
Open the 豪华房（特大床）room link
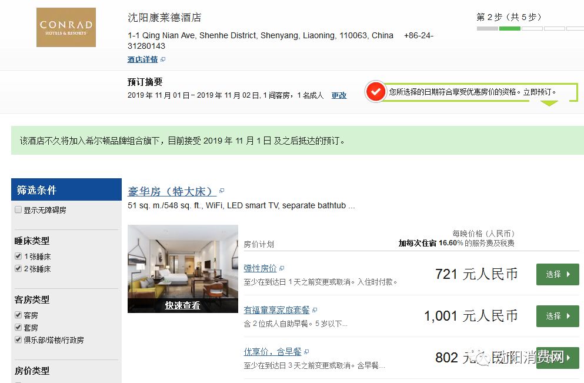[x=171, y=192]
